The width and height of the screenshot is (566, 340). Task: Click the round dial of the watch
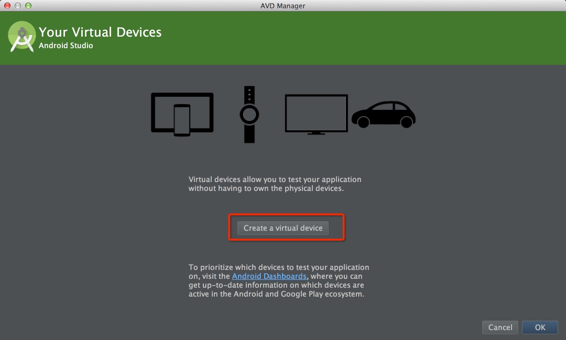pyautogui.click(x=249, y=114)
